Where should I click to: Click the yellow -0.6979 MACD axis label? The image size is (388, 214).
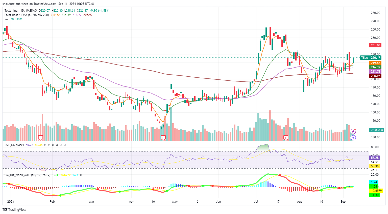376,191
